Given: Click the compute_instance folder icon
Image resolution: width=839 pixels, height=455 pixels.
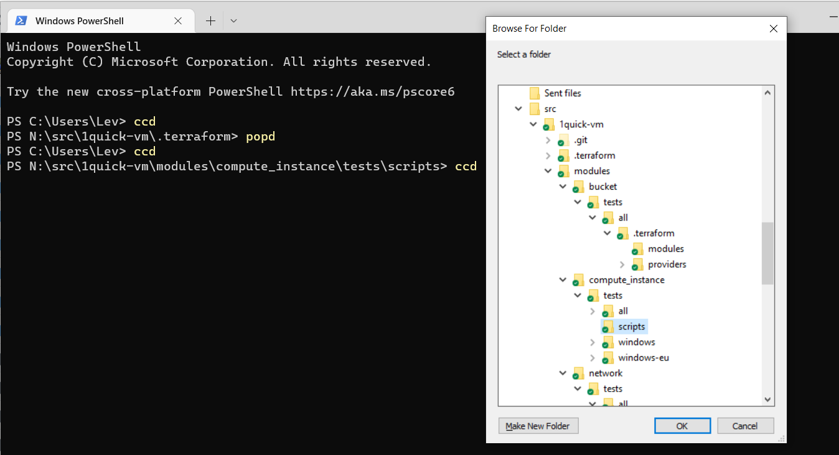Looking at the screenshot, I should (579, 280).
